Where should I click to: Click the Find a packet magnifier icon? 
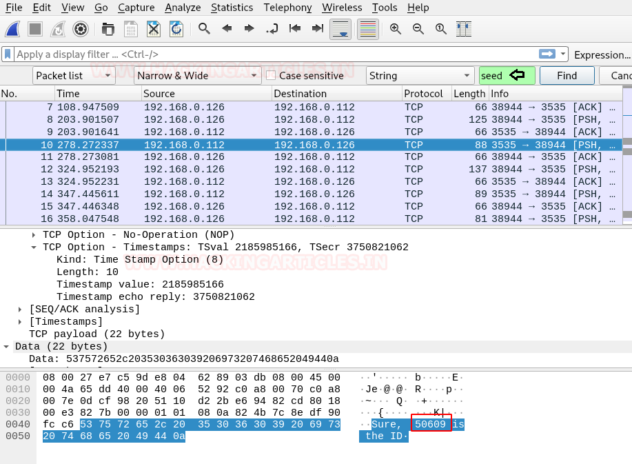204,29
